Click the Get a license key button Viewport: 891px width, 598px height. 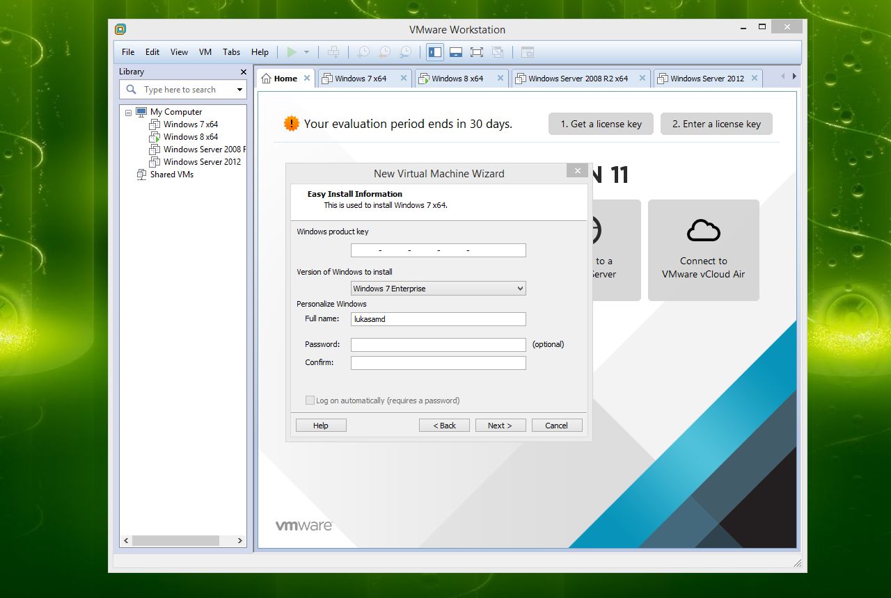601,124
